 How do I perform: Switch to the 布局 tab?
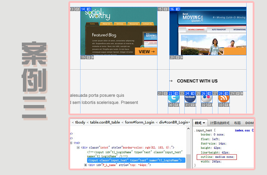coord(237,123)
